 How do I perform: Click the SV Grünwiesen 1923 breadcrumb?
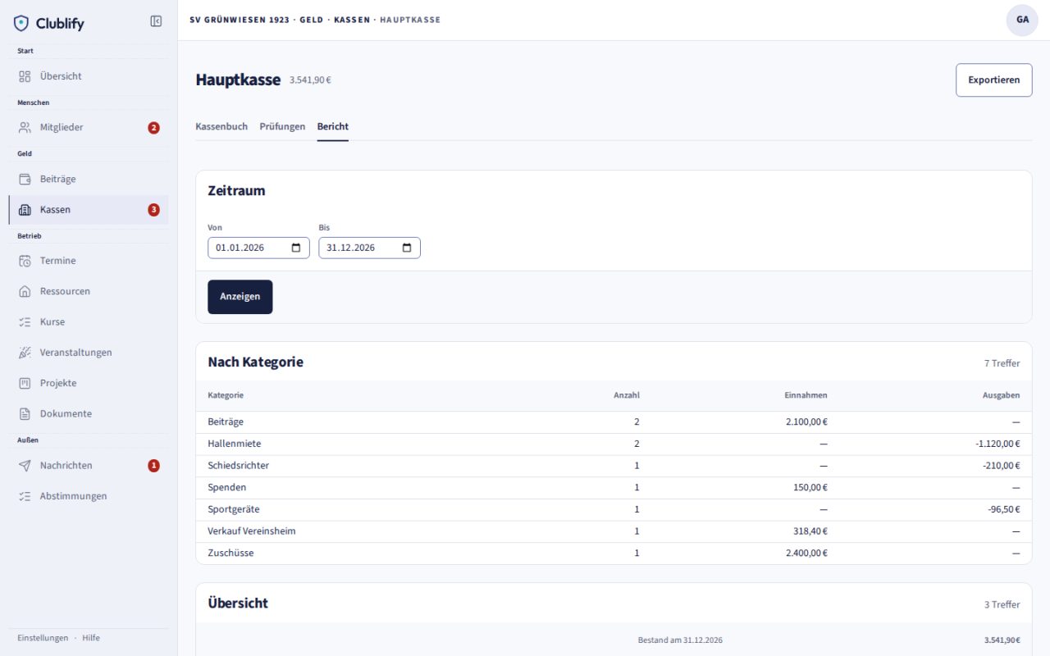(240, 20)
